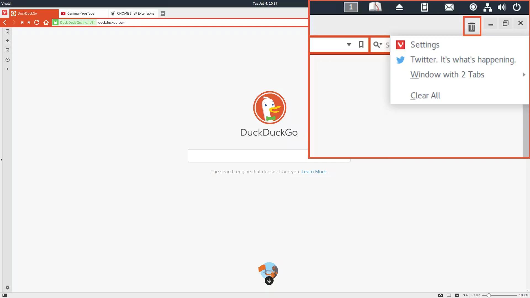Click Clear All in taskbar popup
The image size is (530, 298).
click(425, 95)
